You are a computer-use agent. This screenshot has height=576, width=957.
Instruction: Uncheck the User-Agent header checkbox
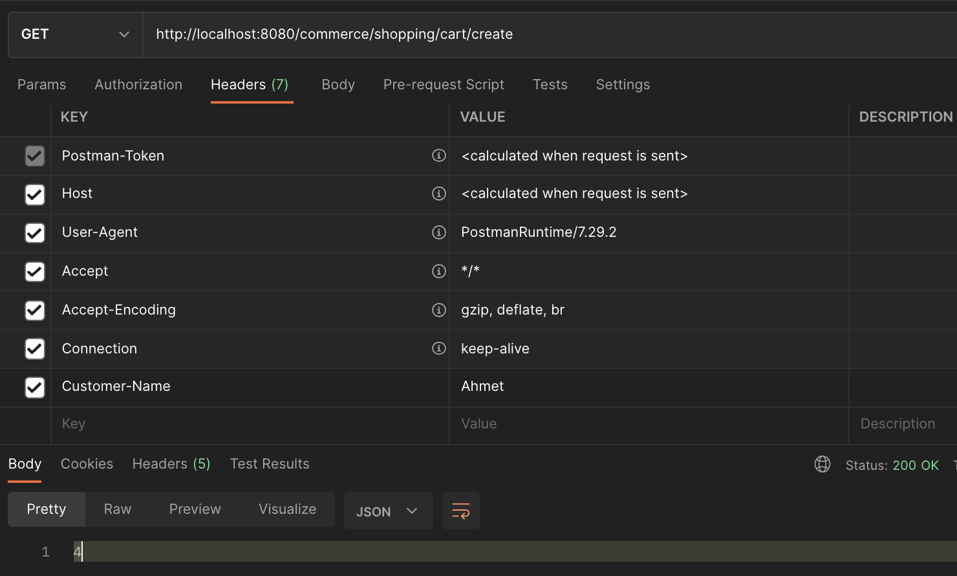(x=35, y=233)
